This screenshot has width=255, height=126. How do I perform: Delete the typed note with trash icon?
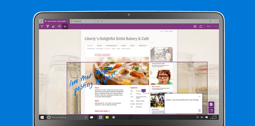coord(199,111)
